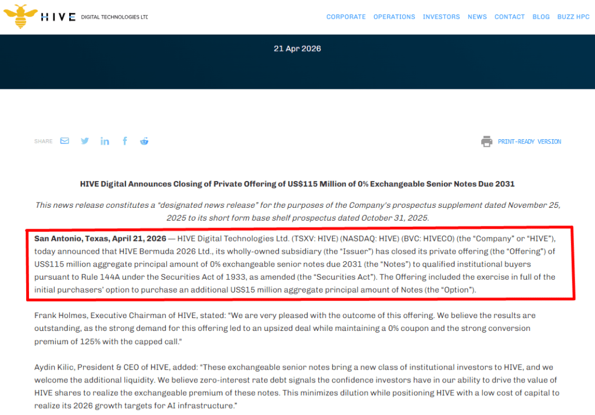Visit the Blog page
The width and height of the screenshot is (595, 415).
[x=541, y=17]
